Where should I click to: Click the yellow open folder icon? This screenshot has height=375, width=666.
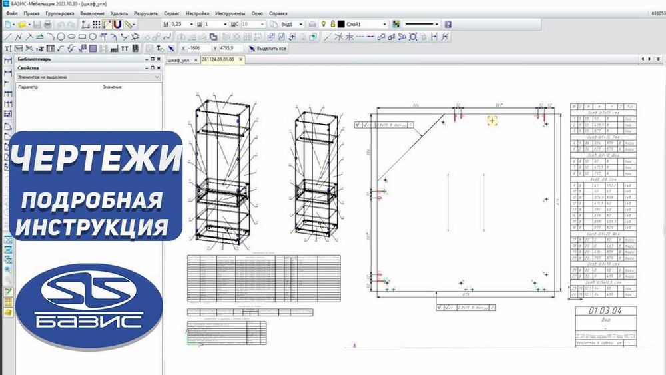pyautogui.click(x=22, y=25)
